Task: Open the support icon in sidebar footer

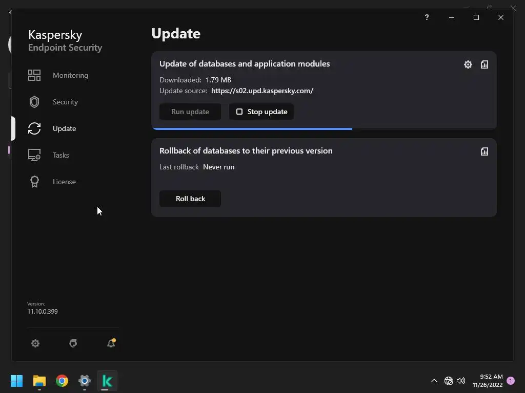Action: [73, 343]
